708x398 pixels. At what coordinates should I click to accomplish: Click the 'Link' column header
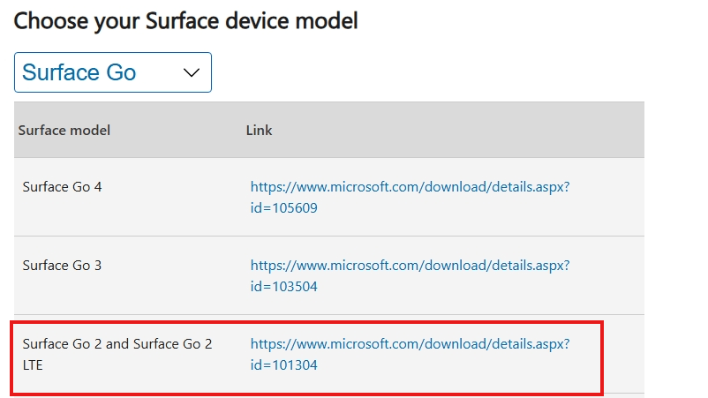pyautogui.click(x=259, y=131)
